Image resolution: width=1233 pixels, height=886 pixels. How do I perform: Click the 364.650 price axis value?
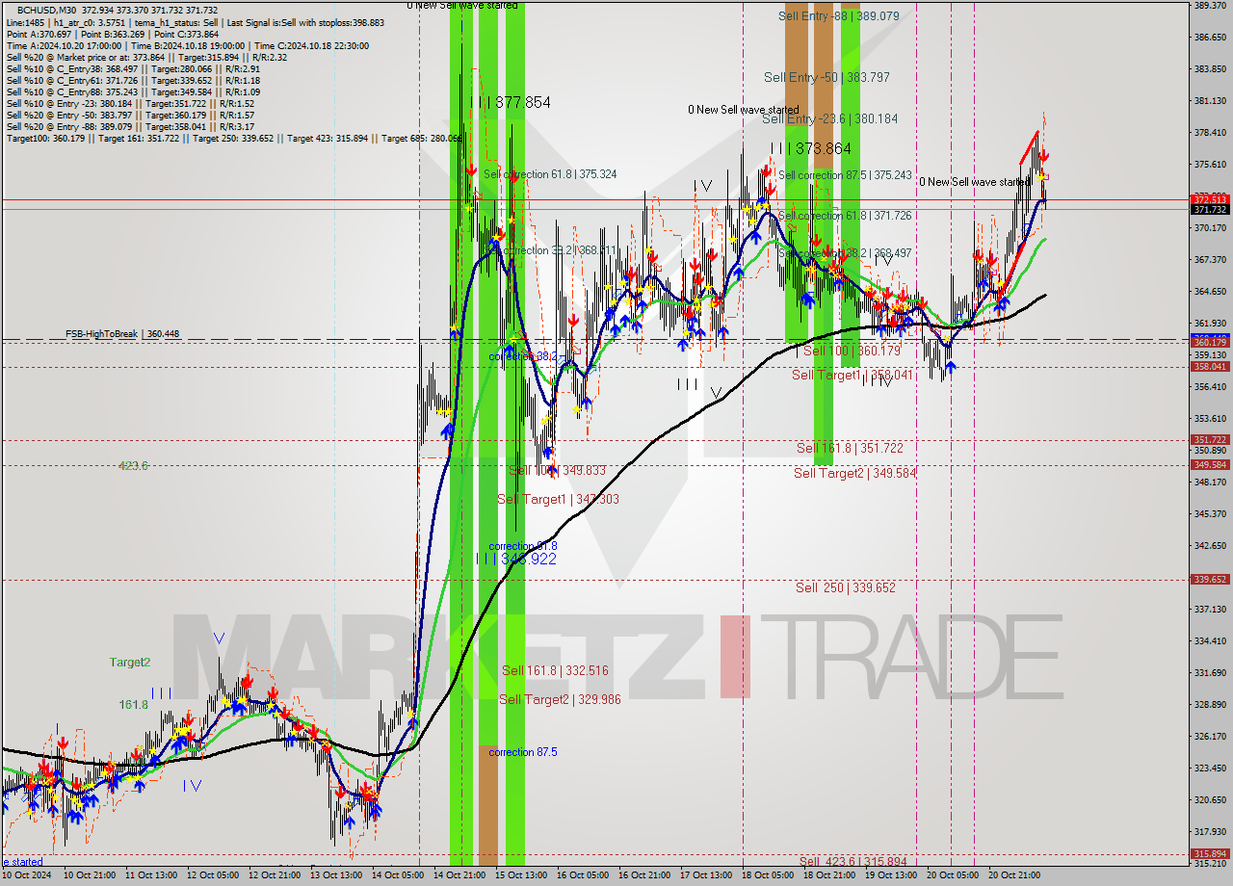[x=1210, y=292]
